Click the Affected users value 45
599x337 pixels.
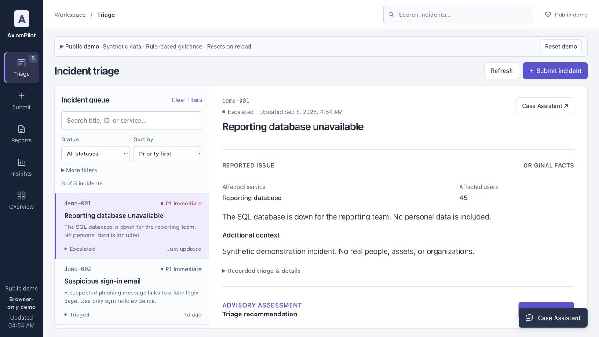(x=463, y=198)
